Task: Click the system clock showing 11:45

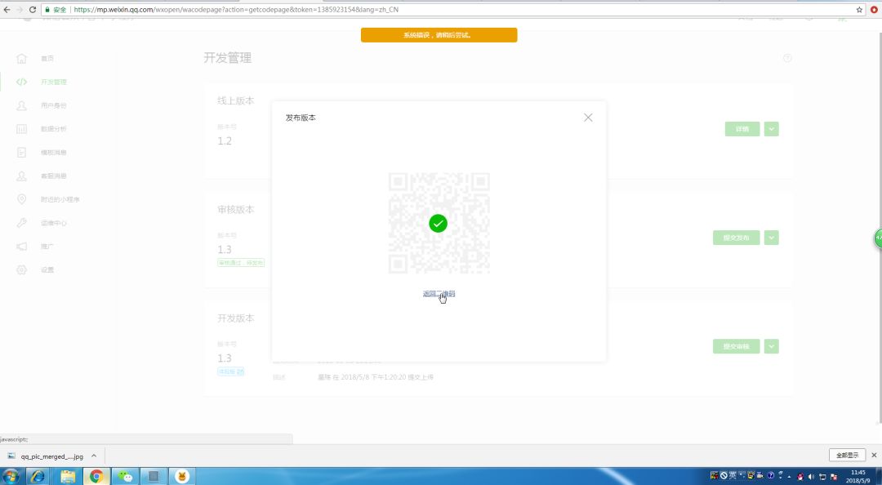Action: [x=857, y=477]
